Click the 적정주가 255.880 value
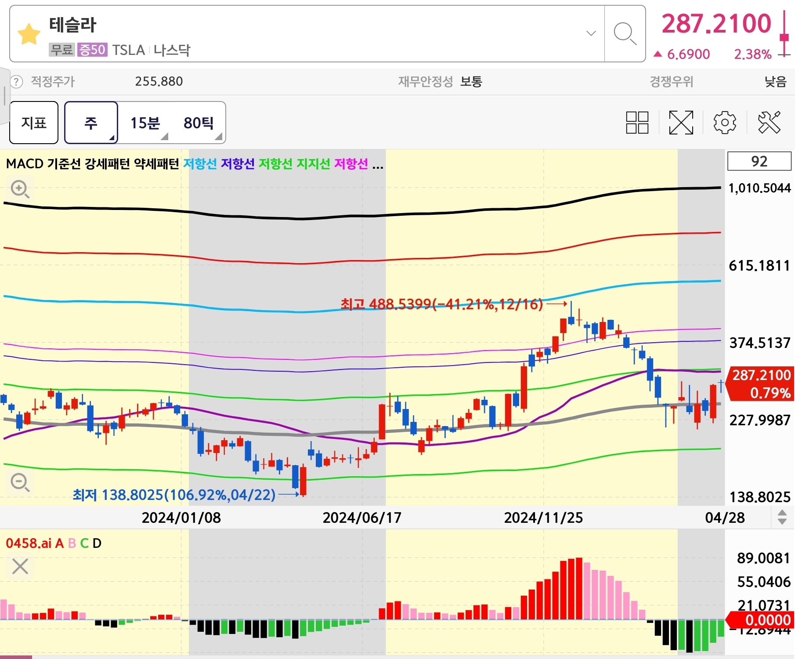795x659 pixels. pyautogui.click(x=159, y=82)
